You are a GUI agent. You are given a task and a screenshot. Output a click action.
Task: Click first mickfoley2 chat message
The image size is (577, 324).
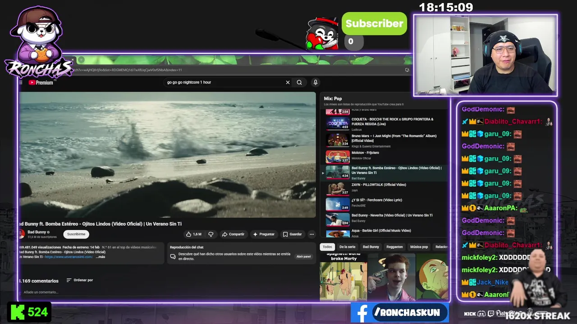click(496, 257)
